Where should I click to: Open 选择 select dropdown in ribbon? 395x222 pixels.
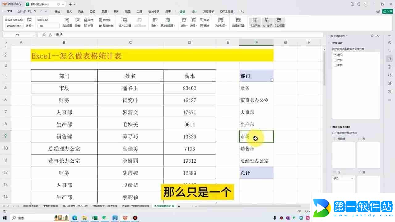pyautogui.click(x=193, y=26)
